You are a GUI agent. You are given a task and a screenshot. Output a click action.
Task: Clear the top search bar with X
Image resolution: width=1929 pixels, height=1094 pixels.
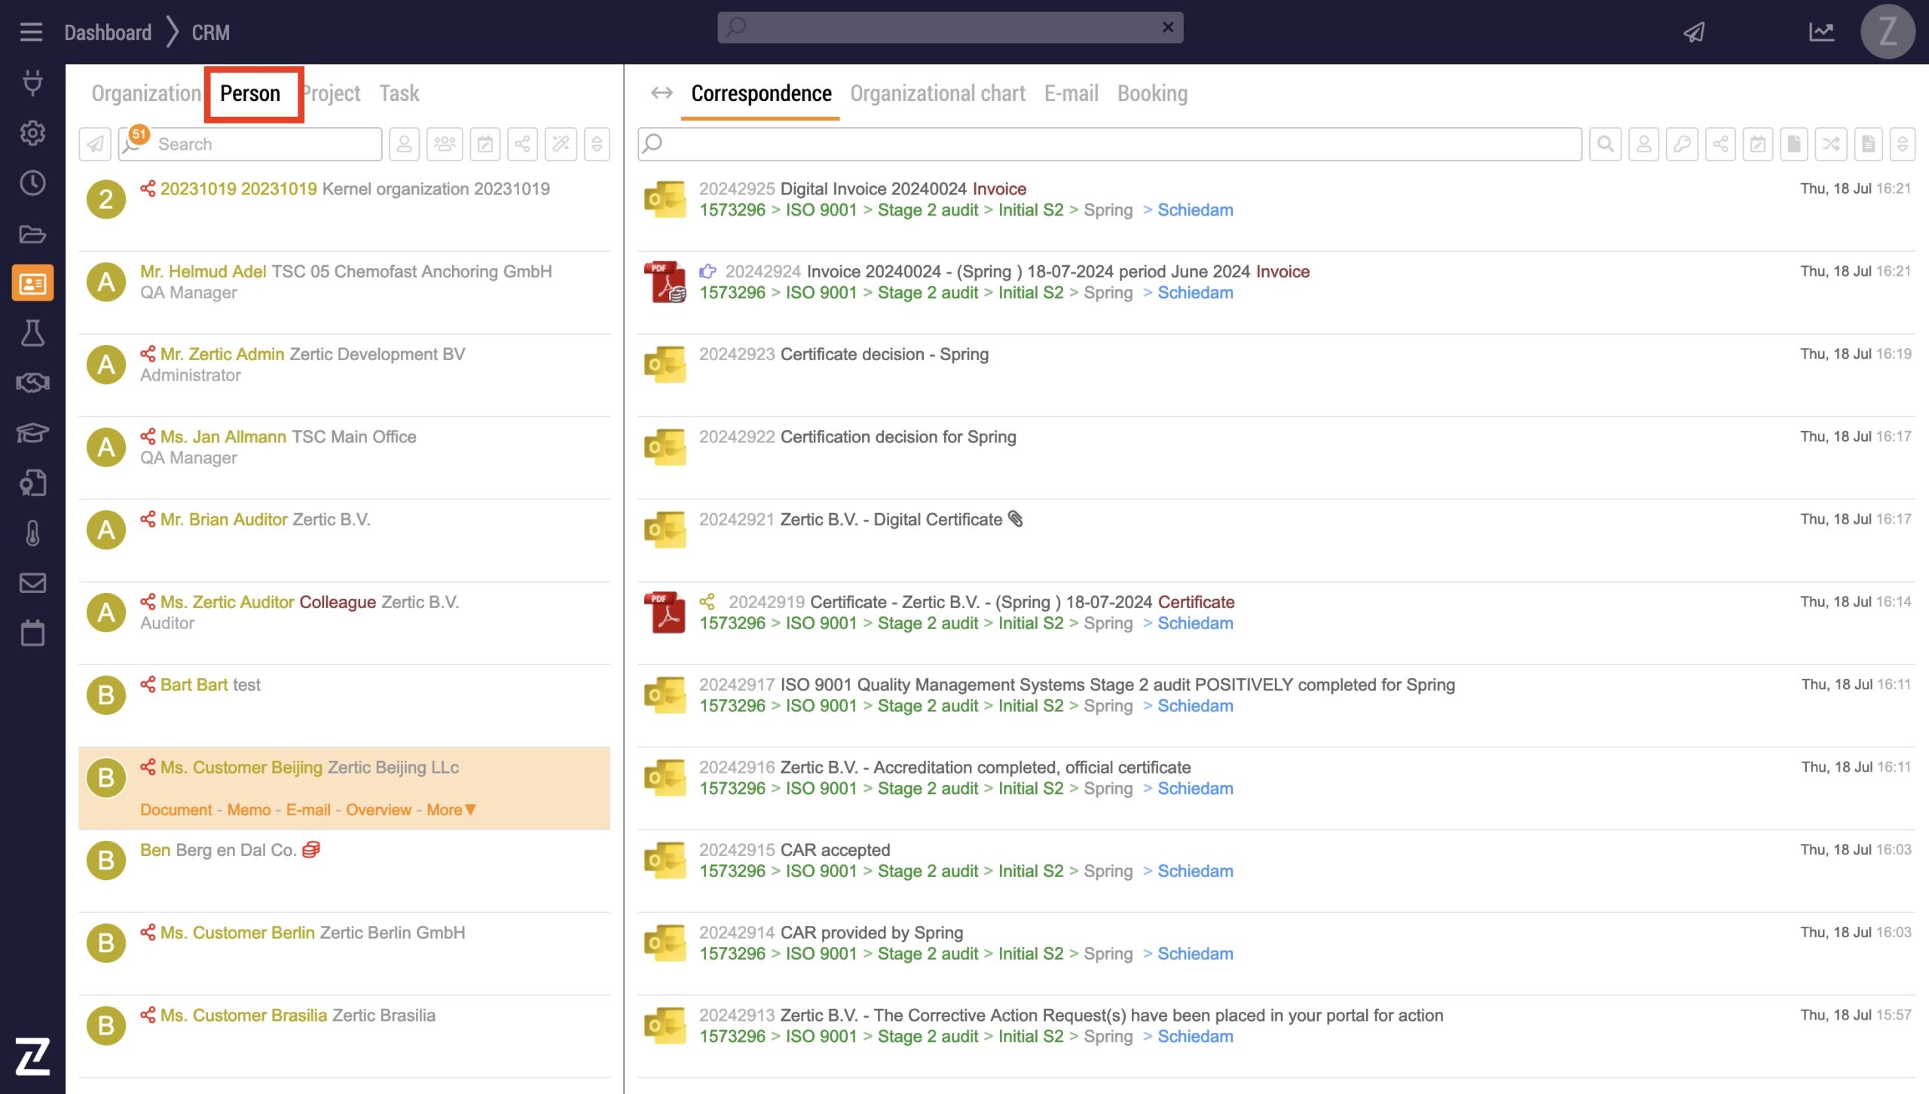click(1168, 27)
